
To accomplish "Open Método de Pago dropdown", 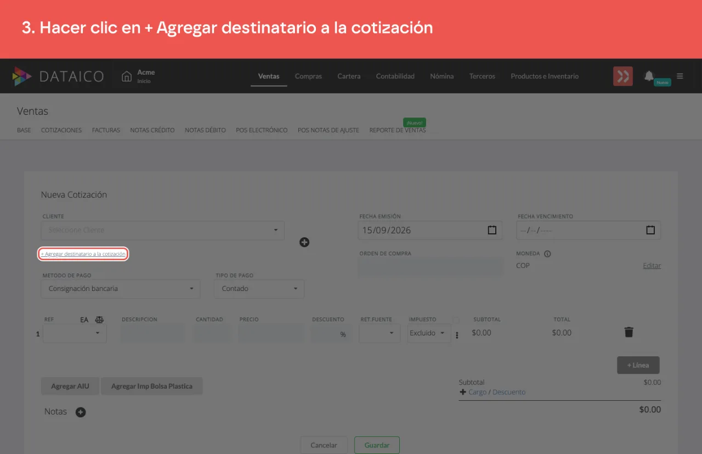I will (121, 289).
